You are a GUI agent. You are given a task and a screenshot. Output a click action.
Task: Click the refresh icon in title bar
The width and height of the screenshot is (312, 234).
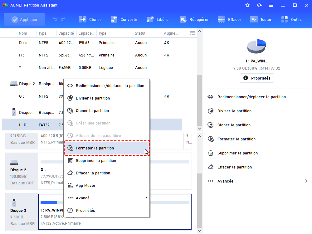pos(259,5)
